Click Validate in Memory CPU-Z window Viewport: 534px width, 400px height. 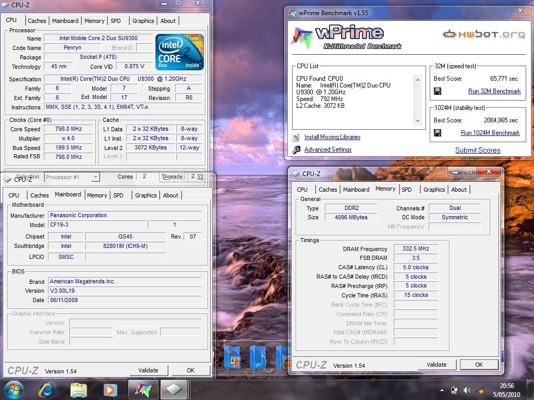point(436,365)
